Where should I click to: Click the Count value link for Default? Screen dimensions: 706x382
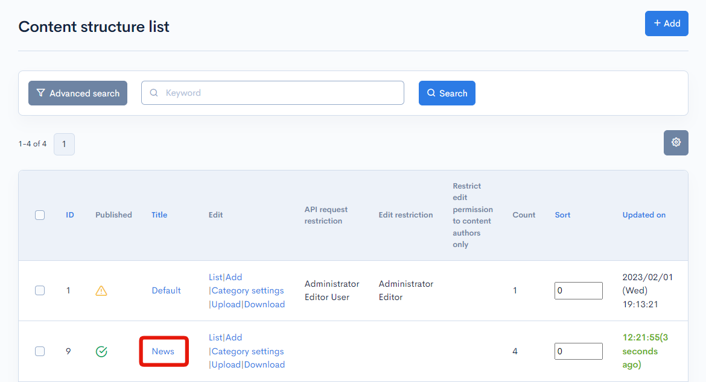(x=515, y=290)
